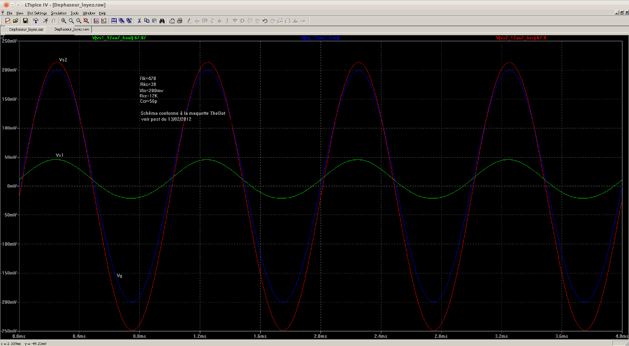Image resolution: width=629 pixels, height=346 pixels.
Task: Click the Close All Windows icon
Action: (129, 21)
